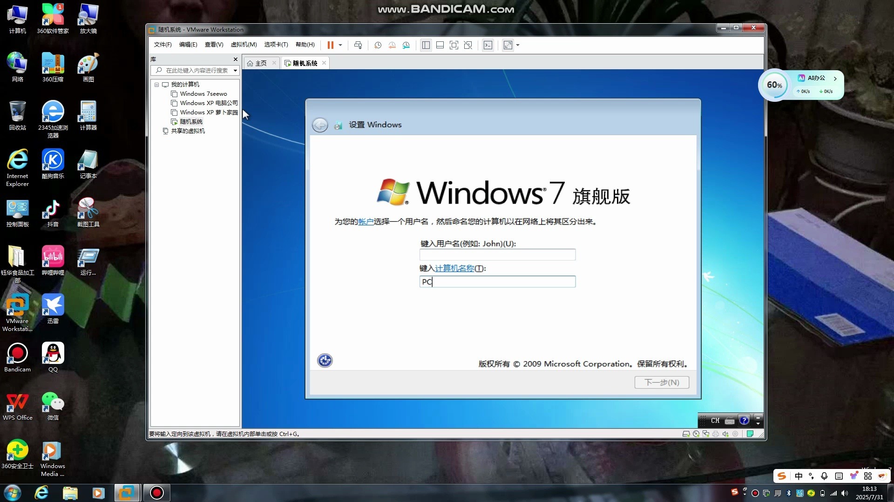Click the revert snapshot icon
Screen dimensions: 894x502
(392, 45)
